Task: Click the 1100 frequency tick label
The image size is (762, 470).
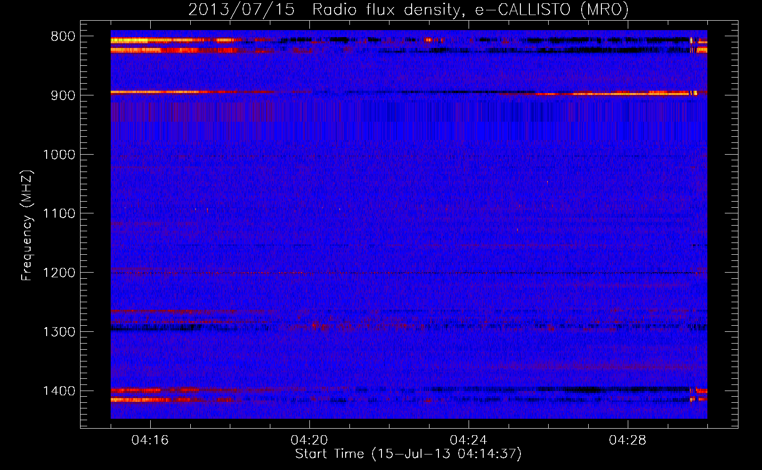Action: [59, 214]
